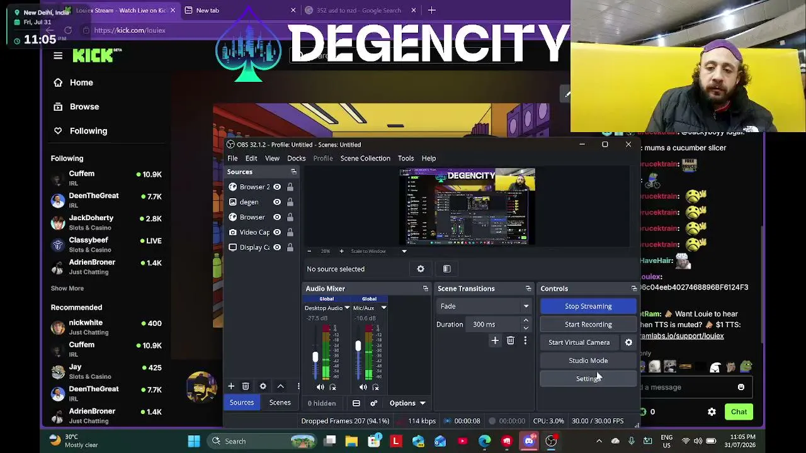Image resolution: width=806 pixels, height=453 pixels.
Task: Show hidden taskbar tray icons chevron
Action: 599,441
